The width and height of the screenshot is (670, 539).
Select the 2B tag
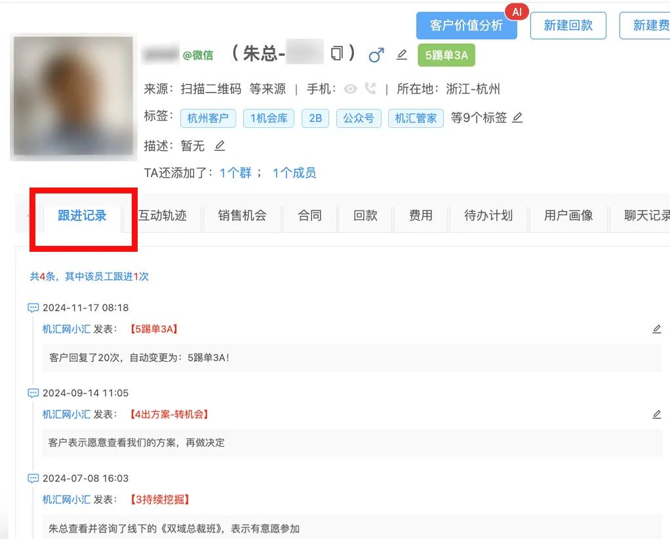point(315,119)
